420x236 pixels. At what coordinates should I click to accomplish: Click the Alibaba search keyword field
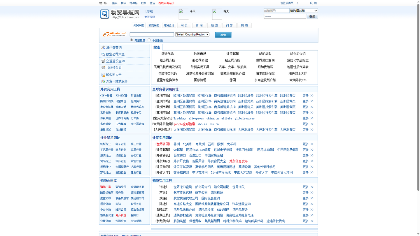[152, 34]
